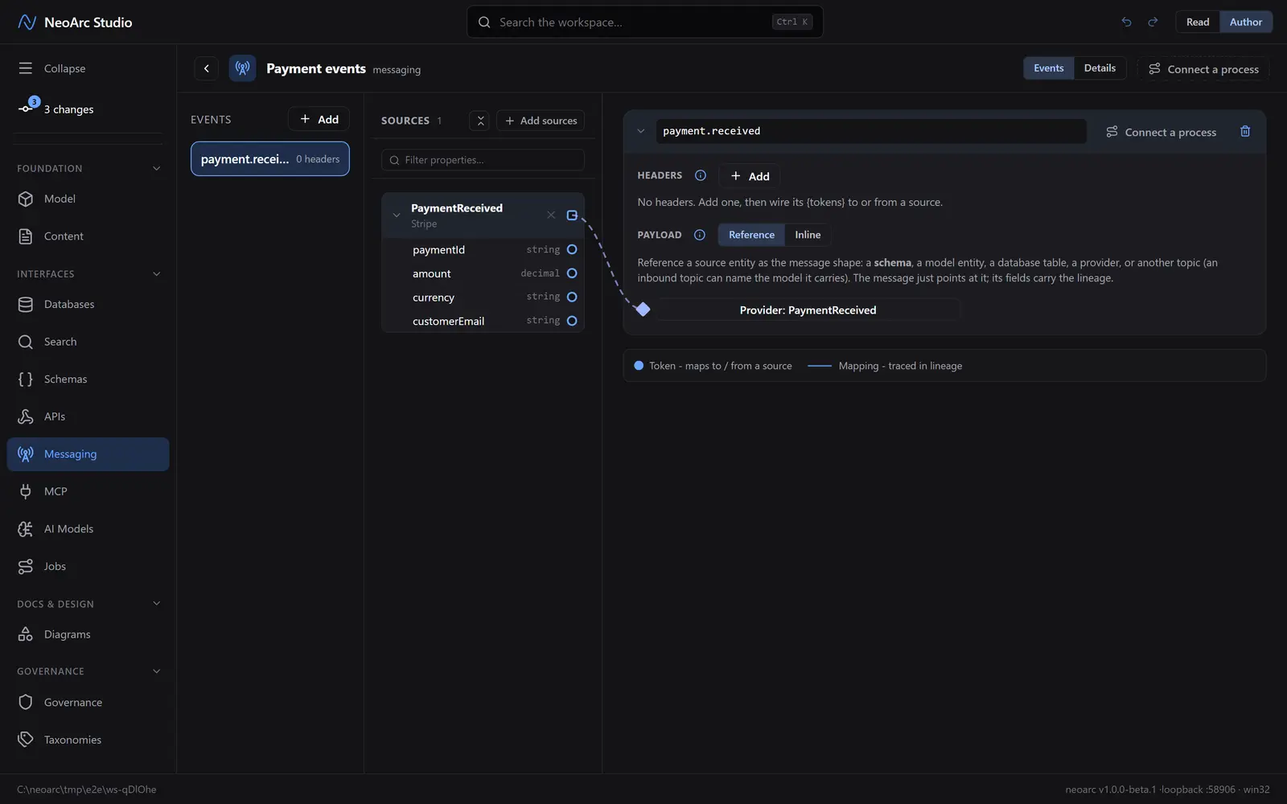The width and height of the screenshot is (1287, 804).
Task: Remove the PaymentReceived source with X
Action: click(551, 215)
